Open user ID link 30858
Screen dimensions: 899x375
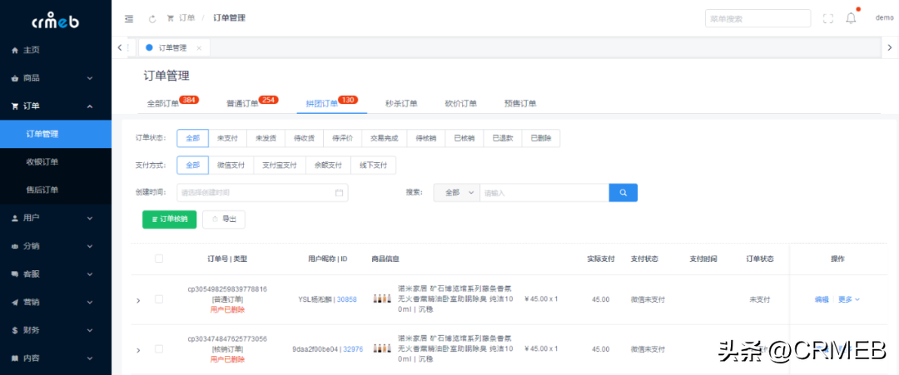[347, 299]
